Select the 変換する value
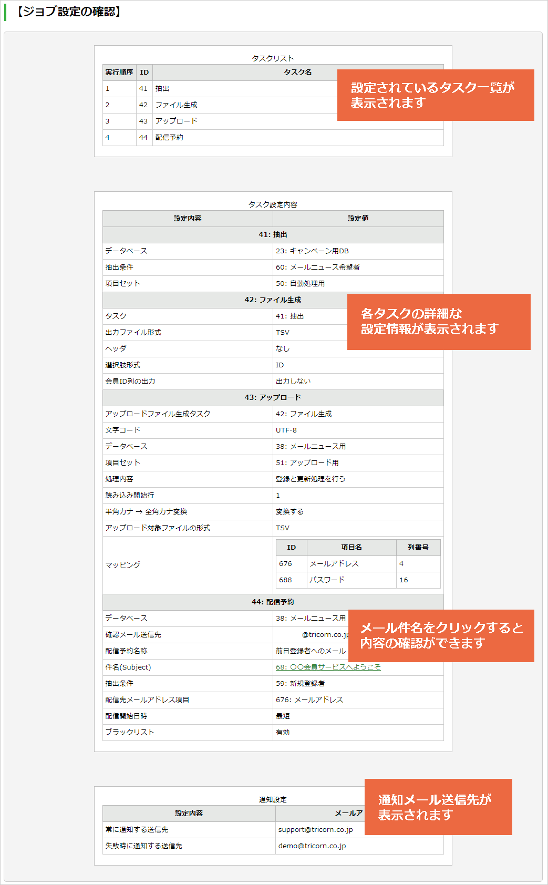The height and width of the screenshot is (885, 548). tap(289, 512)
